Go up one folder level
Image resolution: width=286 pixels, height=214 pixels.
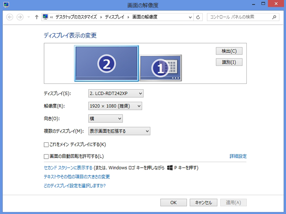[37, 17]
